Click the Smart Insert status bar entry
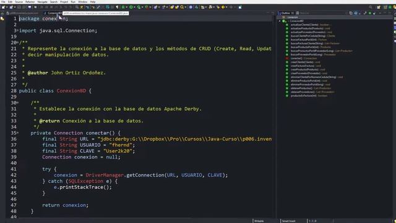Viewport: 396px width, 223px height. (288, 221)
